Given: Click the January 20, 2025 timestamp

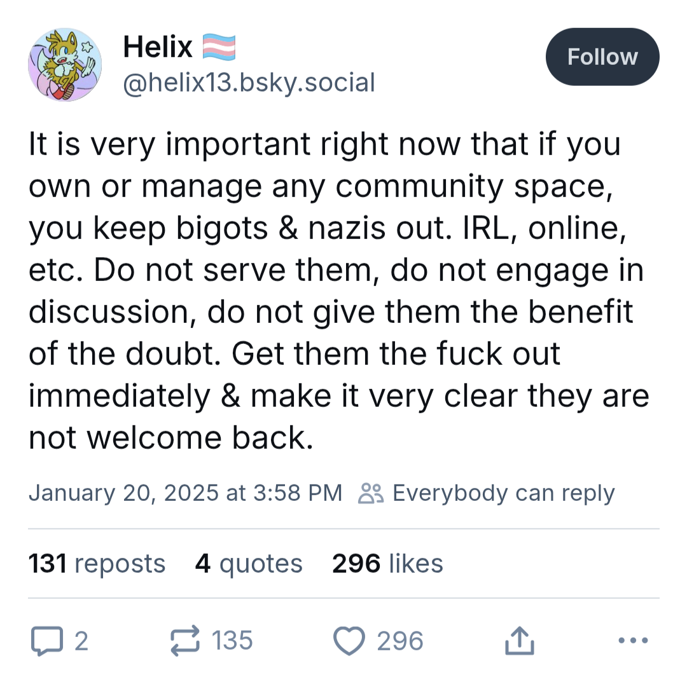Looking at the screenshot, I should (185, 493).
